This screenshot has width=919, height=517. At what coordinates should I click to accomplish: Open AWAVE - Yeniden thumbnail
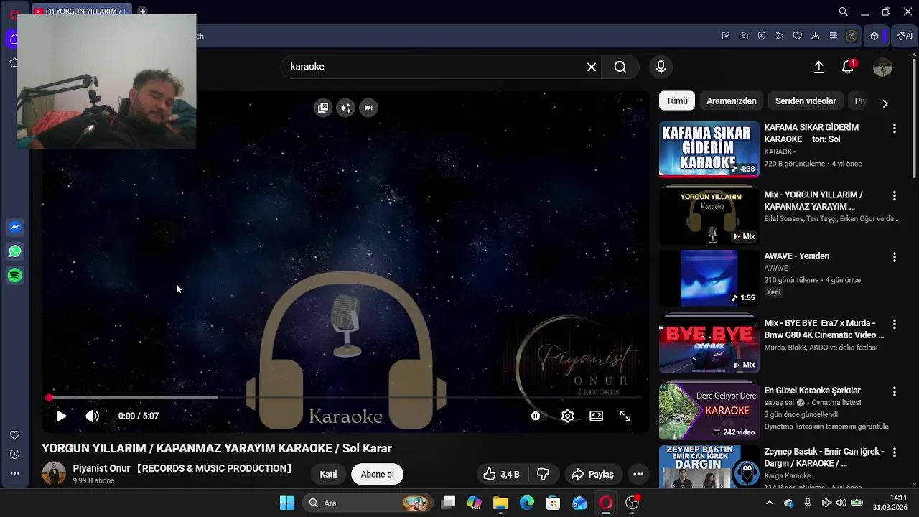point(709,278)
